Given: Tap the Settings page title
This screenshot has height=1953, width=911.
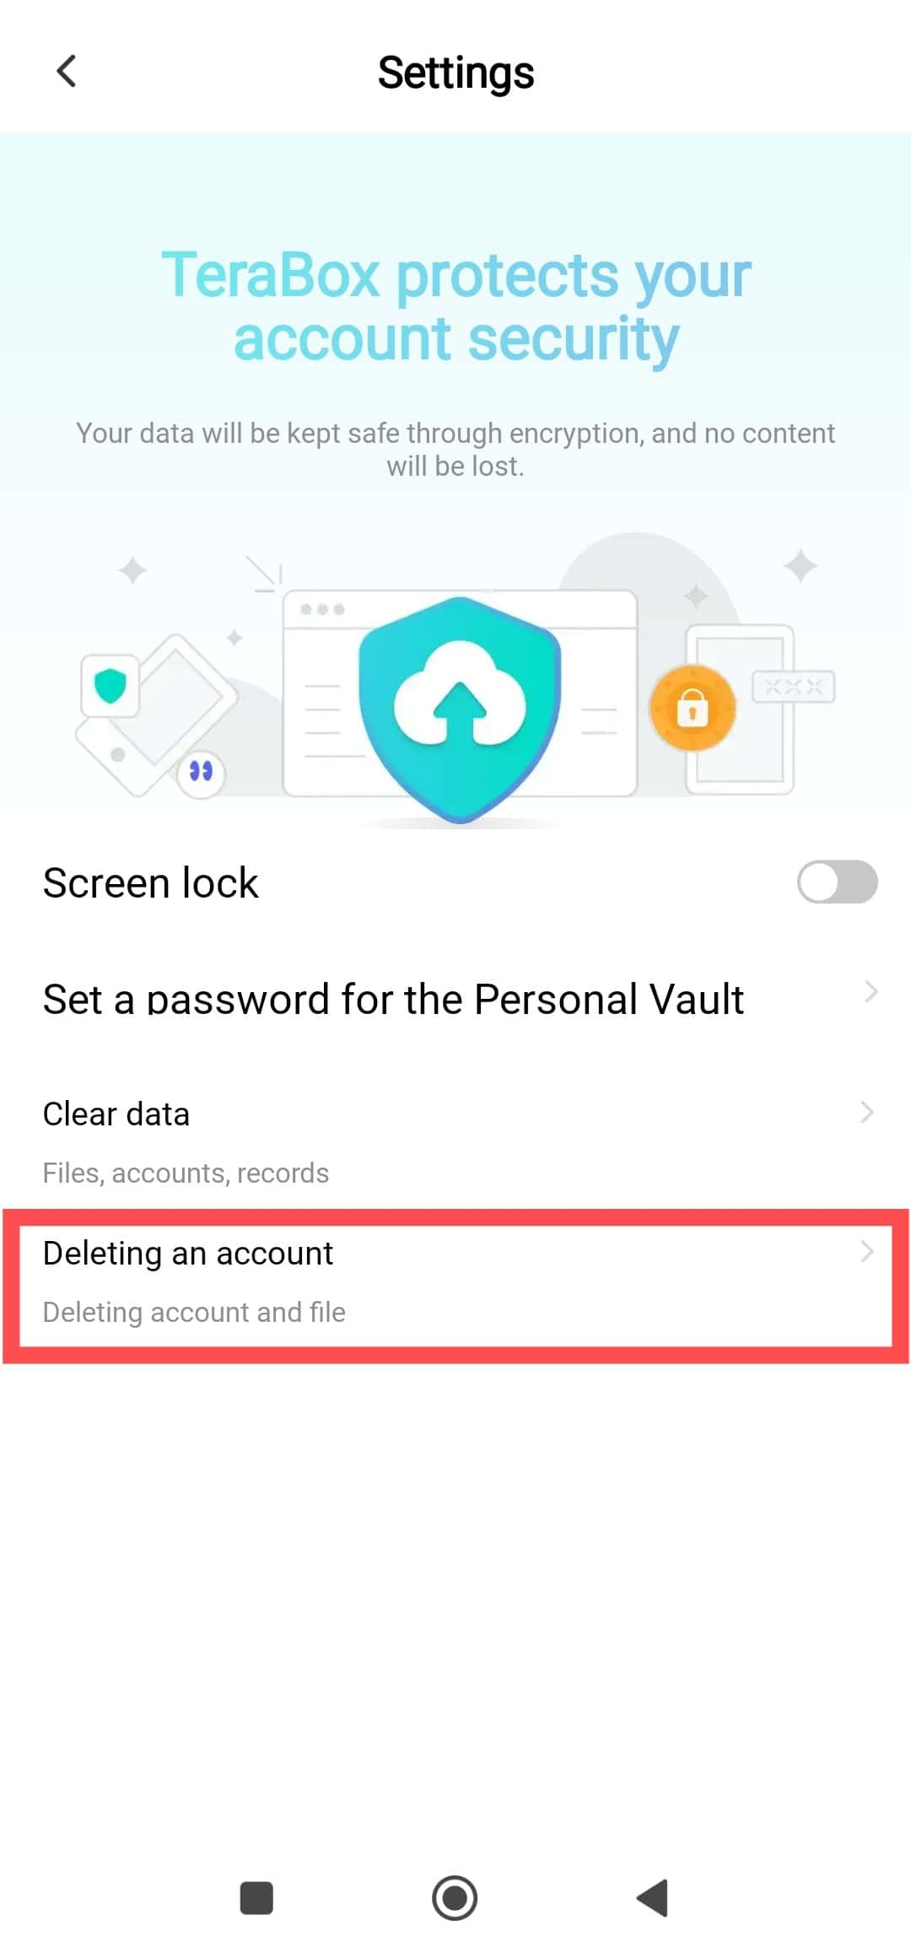Looking at the screenshot, I should 455,73.
